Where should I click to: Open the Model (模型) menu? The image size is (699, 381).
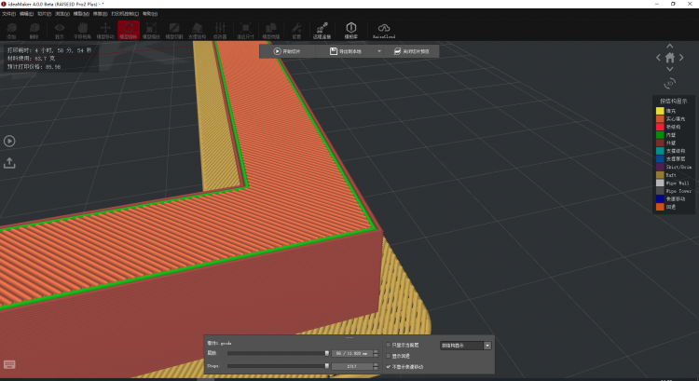(81, 14)
